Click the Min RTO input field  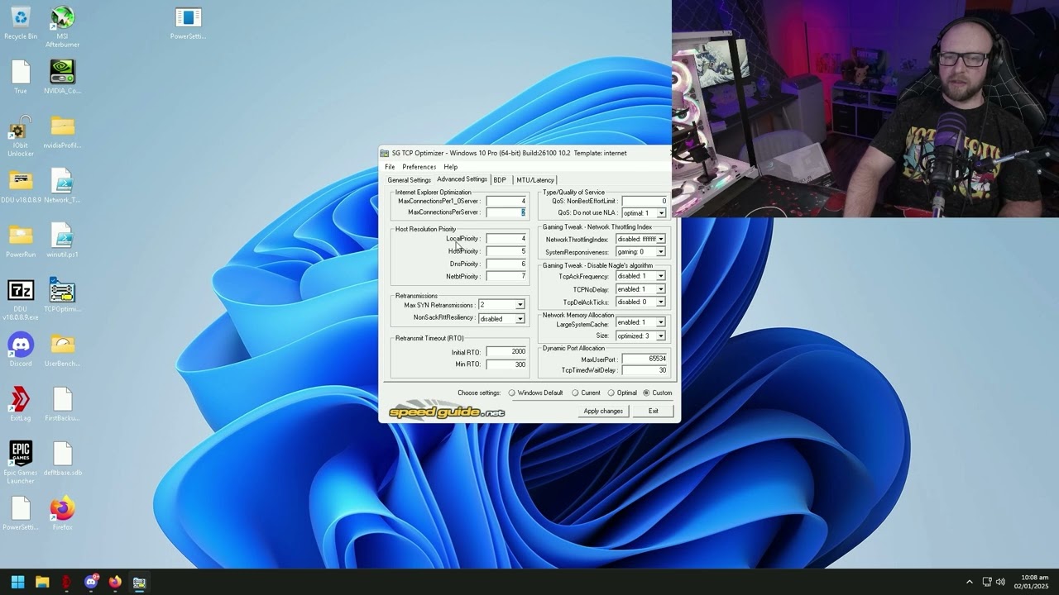click(x=506, y=364)
